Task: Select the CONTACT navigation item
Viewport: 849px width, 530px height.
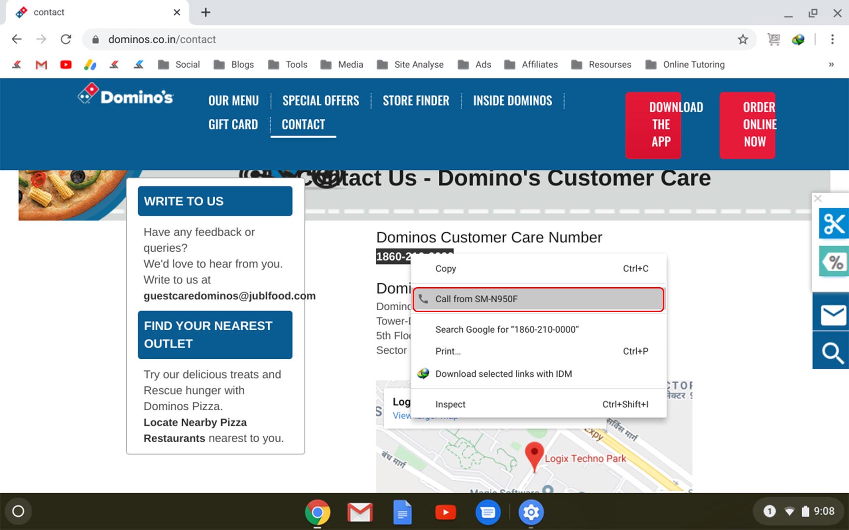Action: point(303,125)
